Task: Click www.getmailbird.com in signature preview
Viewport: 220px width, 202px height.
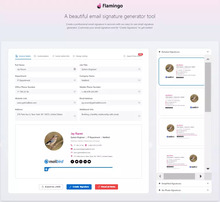Action: [82, 153]
